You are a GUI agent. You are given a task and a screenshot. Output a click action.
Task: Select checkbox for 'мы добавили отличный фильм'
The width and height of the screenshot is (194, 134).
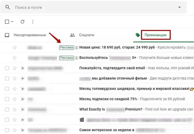(x=7, y=78)
